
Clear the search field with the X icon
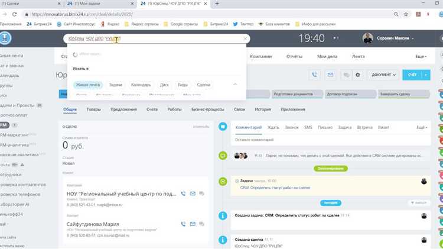(245, 38)
